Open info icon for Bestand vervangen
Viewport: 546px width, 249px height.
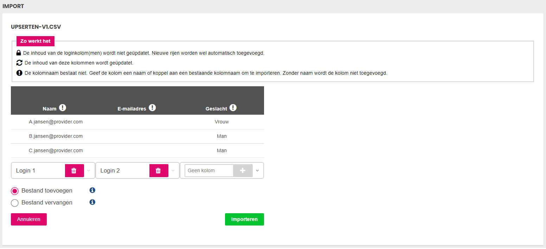pyautogui.click(x=92, y=202)
